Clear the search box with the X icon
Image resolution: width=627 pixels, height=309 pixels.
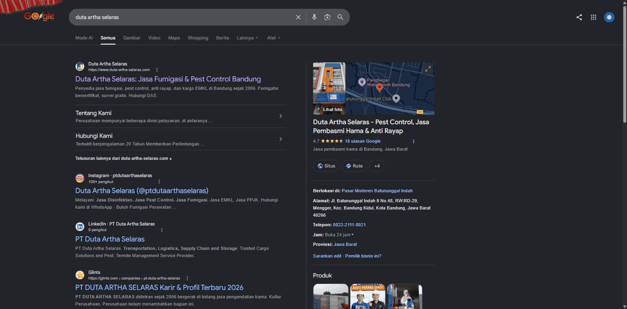pos(298,17)
